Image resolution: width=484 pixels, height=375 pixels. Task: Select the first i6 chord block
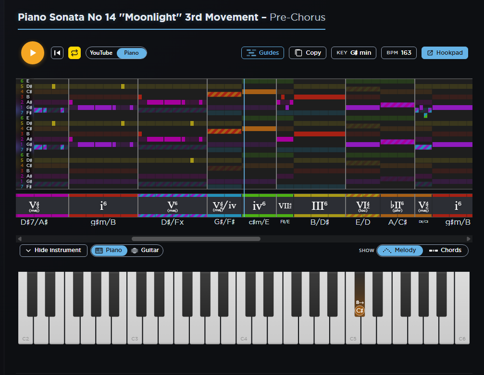(x=103, y=206)
